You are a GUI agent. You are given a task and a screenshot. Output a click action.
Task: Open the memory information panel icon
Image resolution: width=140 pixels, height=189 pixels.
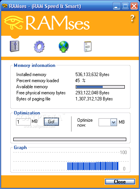[x=14, y=46]
